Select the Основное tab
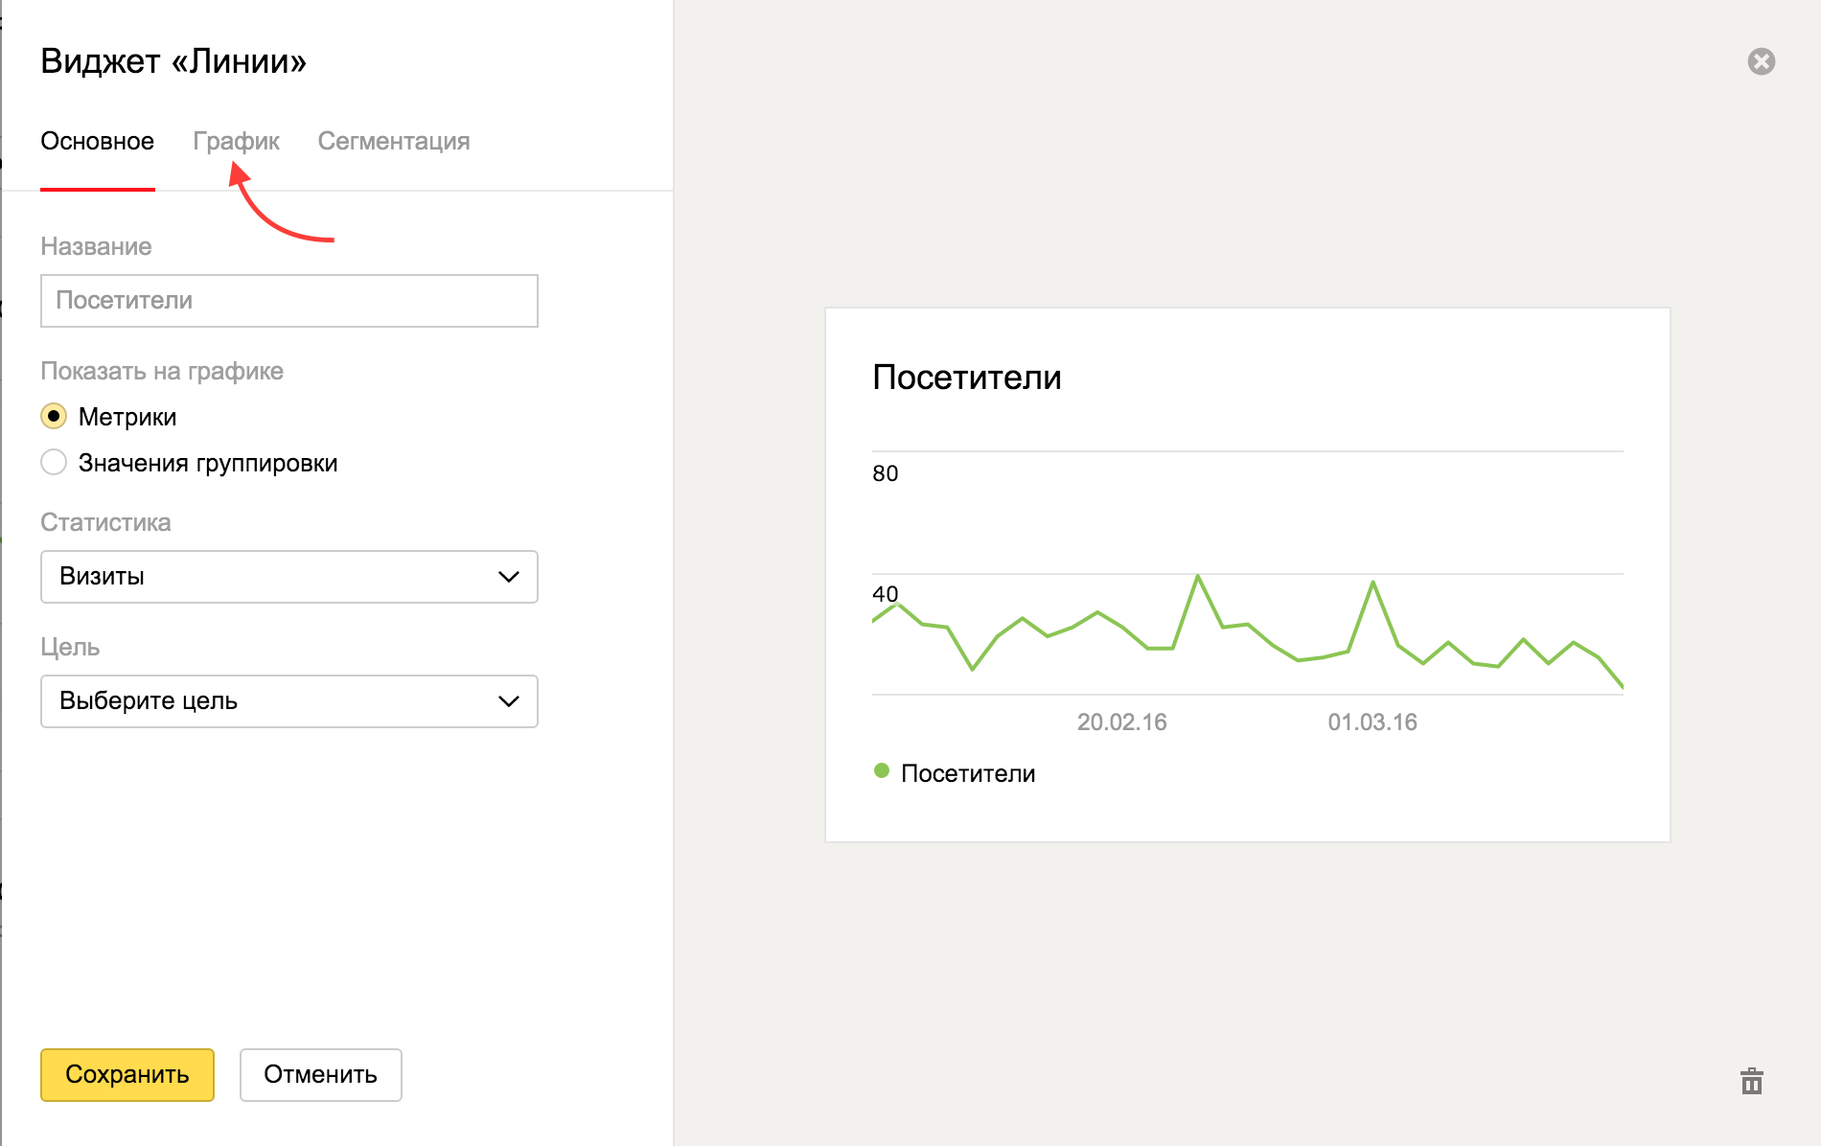The image size is (1821, 1146). pyautogui.click(x=97, y=142)
